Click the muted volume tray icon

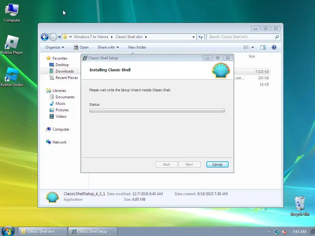pos(284,232)
